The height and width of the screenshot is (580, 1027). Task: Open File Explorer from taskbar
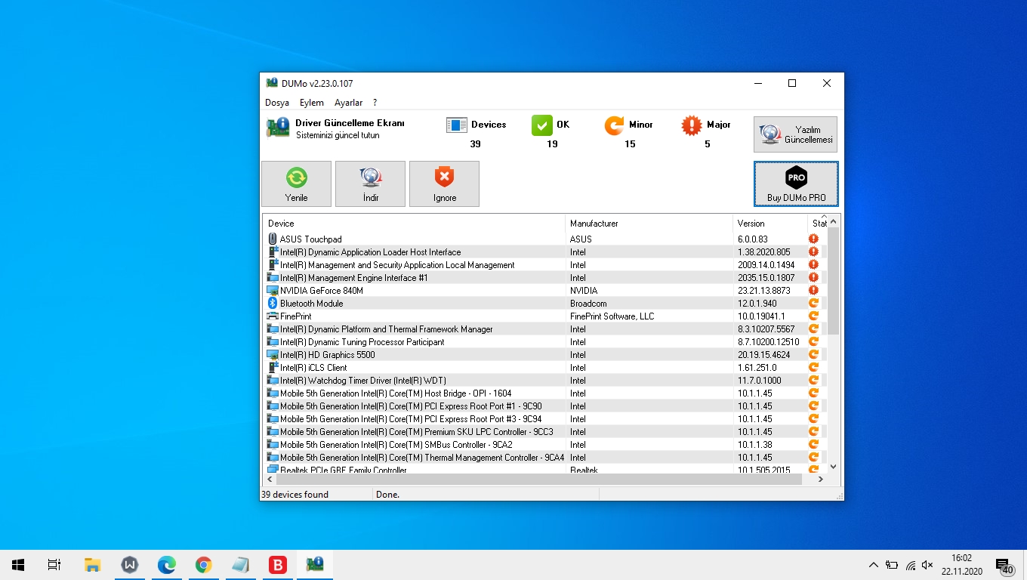point(92,565)
